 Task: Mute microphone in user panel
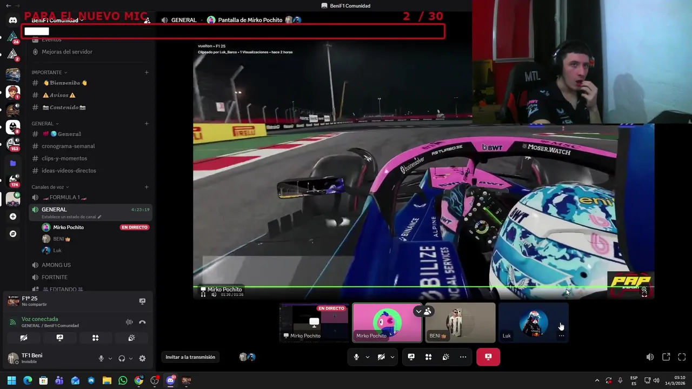coord(101,358)
